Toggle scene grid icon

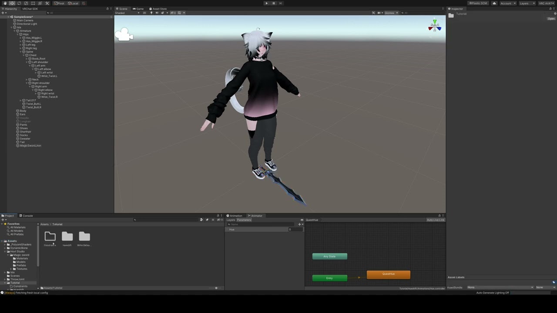[180, 13]
